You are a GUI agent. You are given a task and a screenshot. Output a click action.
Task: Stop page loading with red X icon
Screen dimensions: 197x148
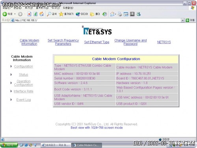(29, 14)
